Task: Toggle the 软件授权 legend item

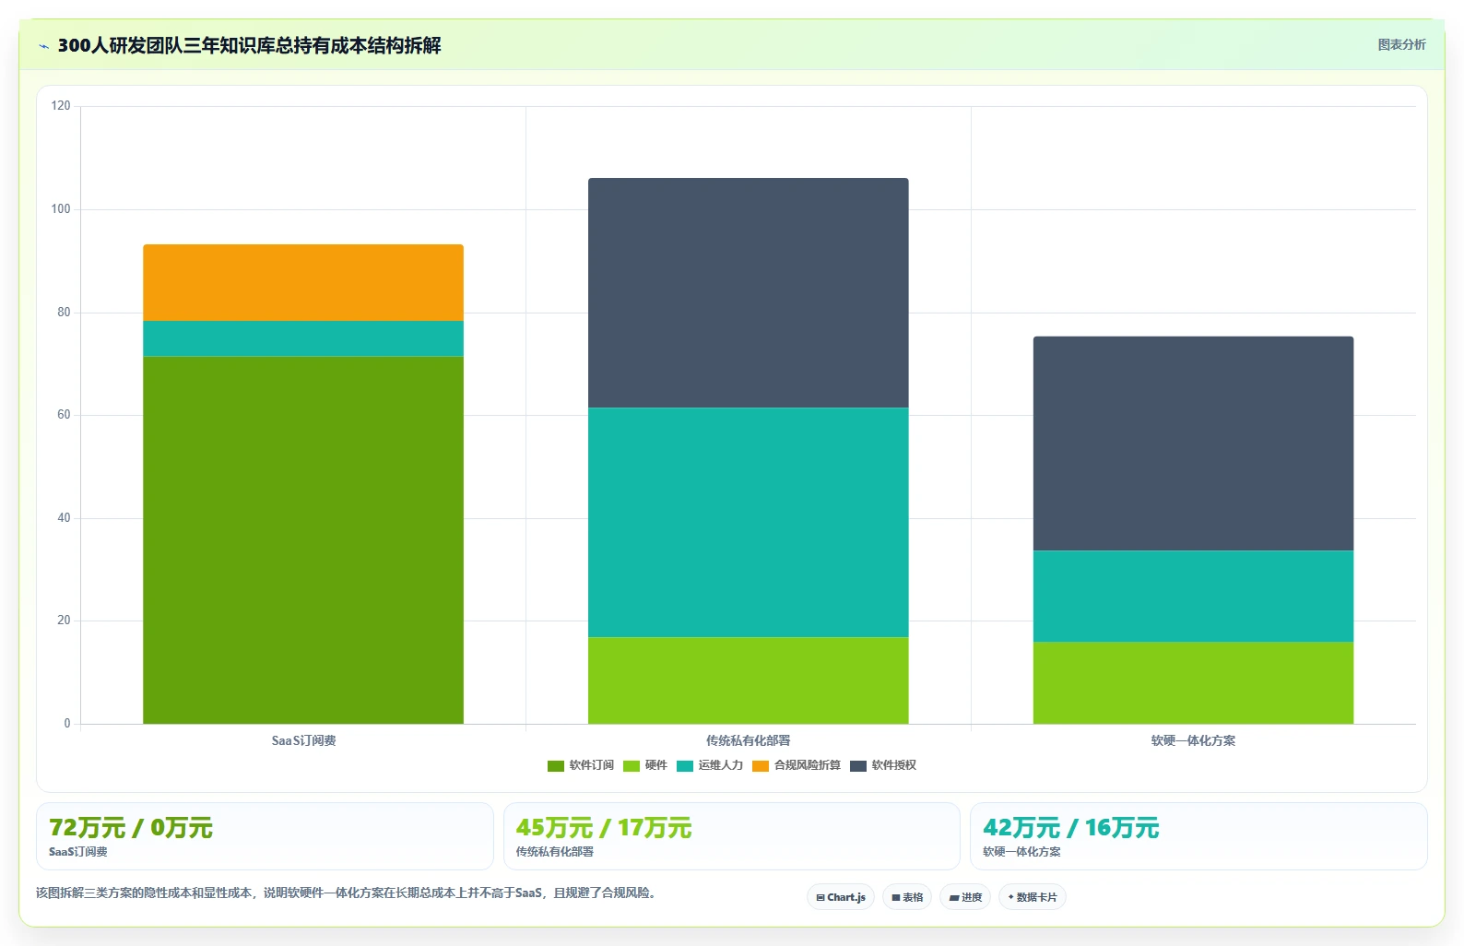Action: coord(883,765)
